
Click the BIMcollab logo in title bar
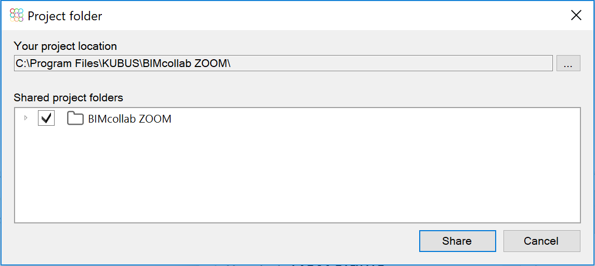click(16, 16)
